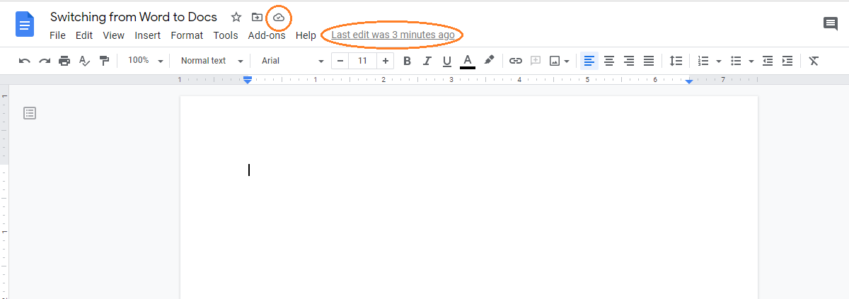Click the Redo arrow
Screen dimensions: 849x299
tap(45, 61)
